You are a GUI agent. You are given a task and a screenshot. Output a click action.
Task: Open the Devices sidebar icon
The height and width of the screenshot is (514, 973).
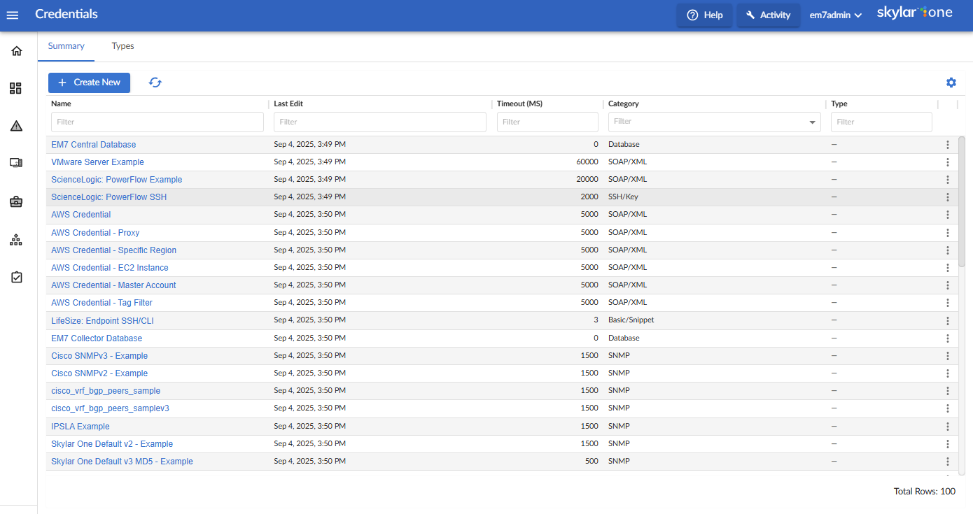pos(16,163)
